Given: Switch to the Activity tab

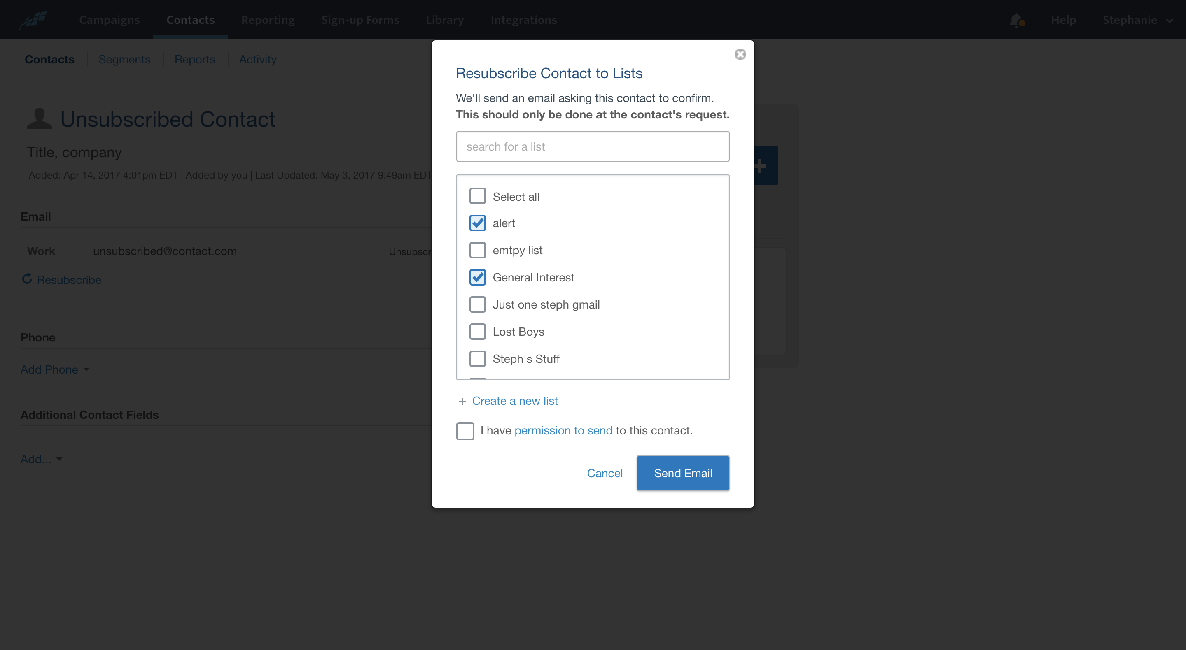Looking at the screenshot, I should coord(258,59).
